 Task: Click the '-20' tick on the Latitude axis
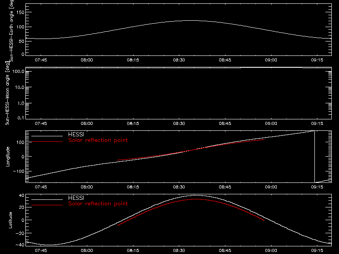tap(20, 233)
